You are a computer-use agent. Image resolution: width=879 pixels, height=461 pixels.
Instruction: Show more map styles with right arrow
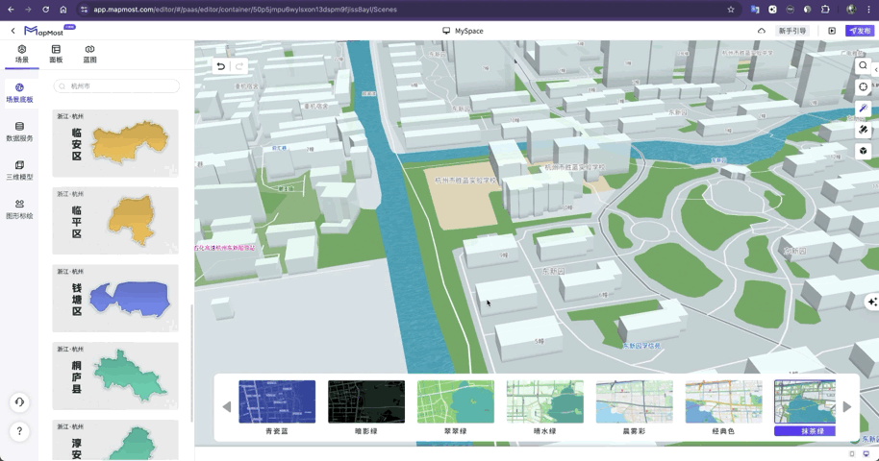(846, 406)
